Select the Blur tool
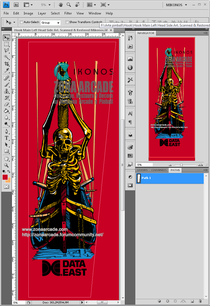Image resolution: width=210 pixels, height=306 pixels. [7, 117]
